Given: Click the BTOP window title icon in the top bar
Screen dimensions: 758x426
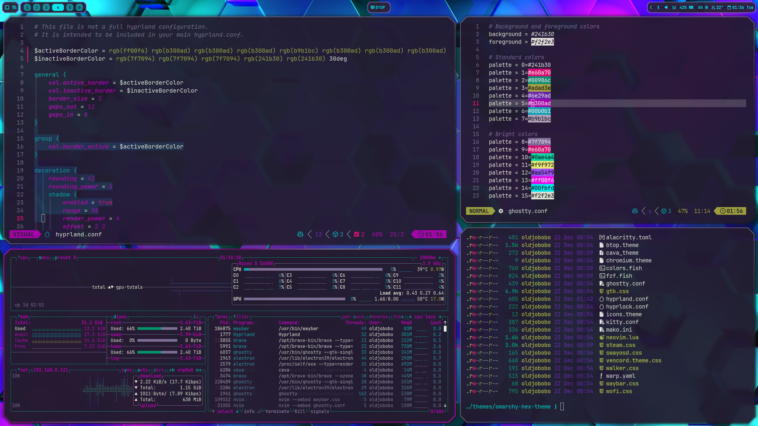Looking at the screenshot, I should 372,7.
